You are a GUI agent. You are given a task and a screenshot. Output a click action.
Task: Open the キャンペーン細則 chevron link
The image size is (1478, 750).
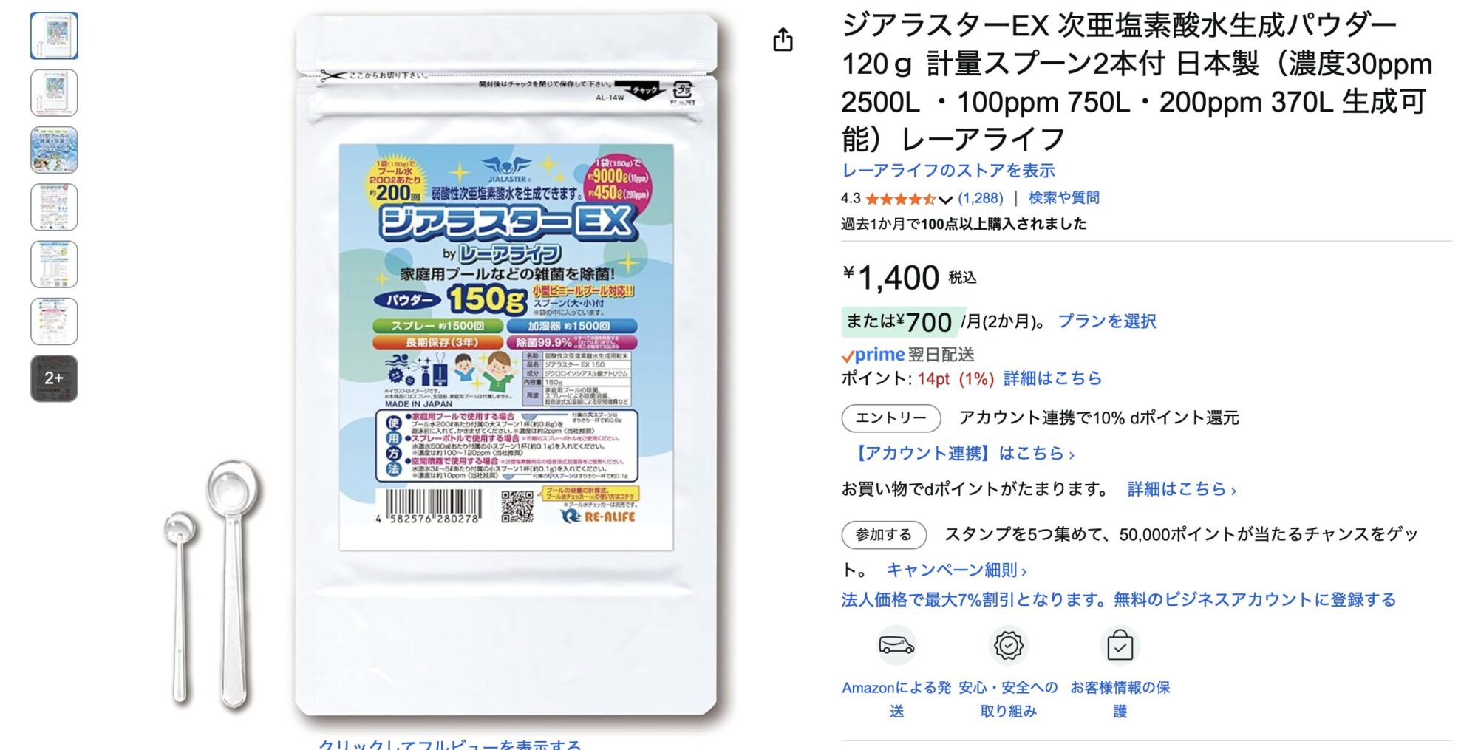point(956,570)
